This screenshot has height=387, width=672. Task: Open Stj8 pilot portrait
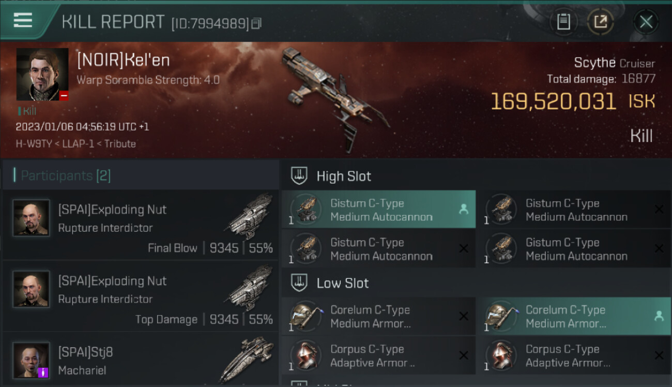(31, 360)
